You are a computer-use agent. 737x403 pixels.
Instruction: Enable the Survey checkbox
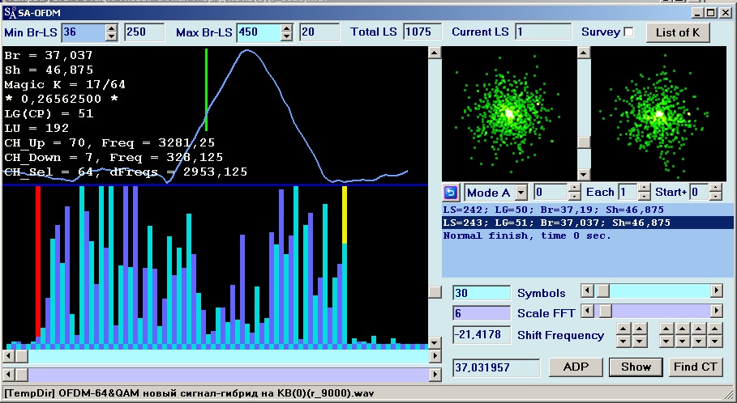(x=628, y=32)
